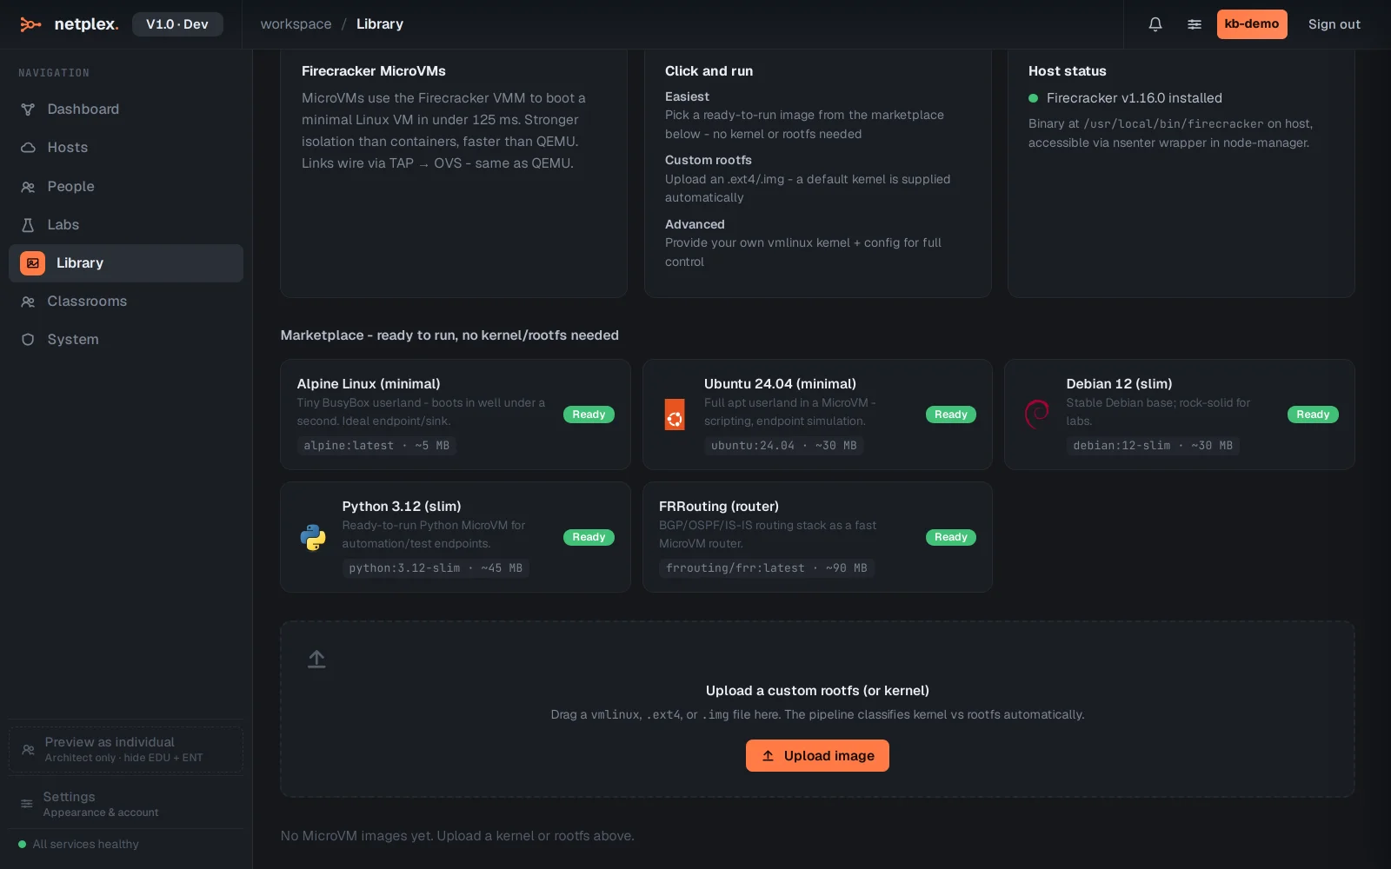Viewport: 1391px width, 869px height.
Task: Click the Settings sliders icon in sidebar
Action: 27,804
